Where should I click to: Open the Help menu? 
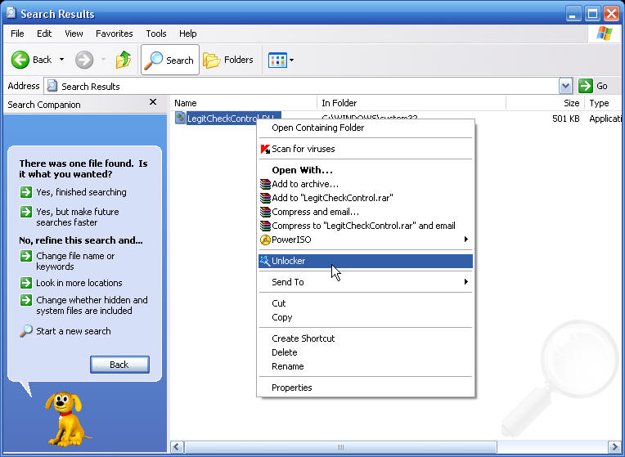[187, 34]
